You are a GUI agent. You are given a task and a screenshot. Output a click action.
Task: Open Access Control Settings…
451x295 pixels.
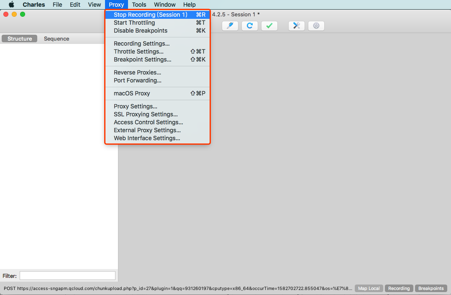pos(157,122)
